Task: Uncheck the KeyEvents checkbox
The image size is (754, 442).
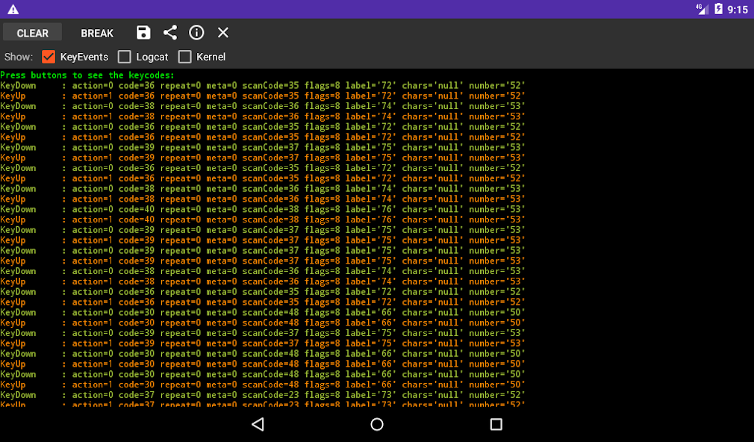Action: coord(49,57)
